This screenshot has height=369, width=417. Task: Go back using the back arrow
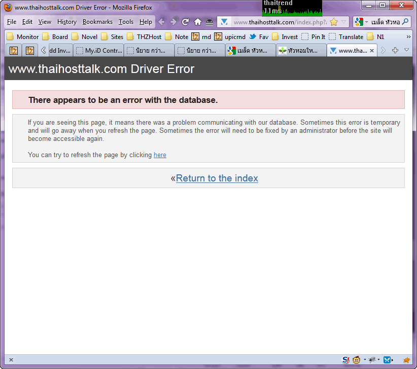click(x=161, y=22)
